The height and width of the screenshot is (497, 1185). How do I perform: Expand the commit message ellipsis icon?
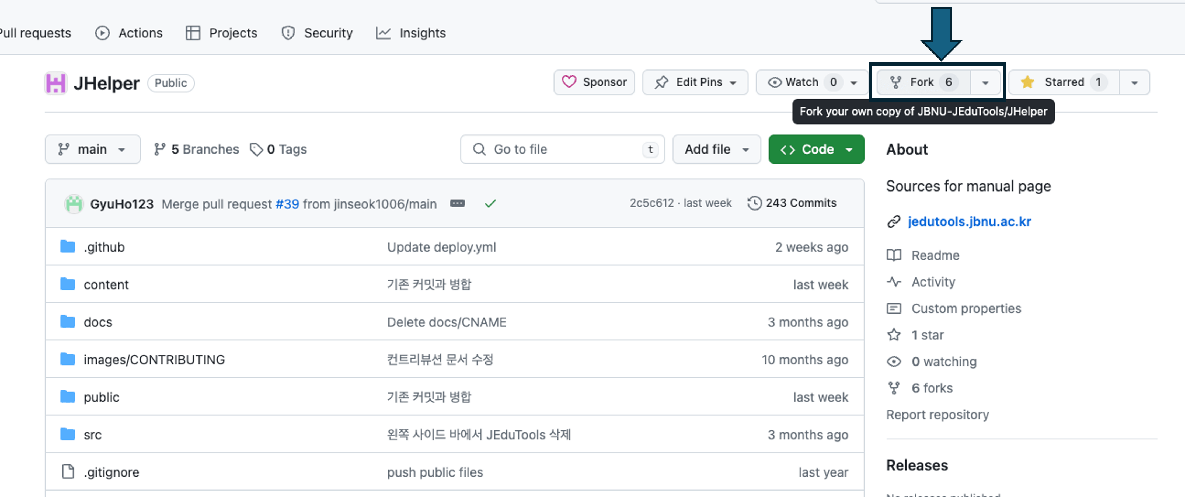pos(457,203)
